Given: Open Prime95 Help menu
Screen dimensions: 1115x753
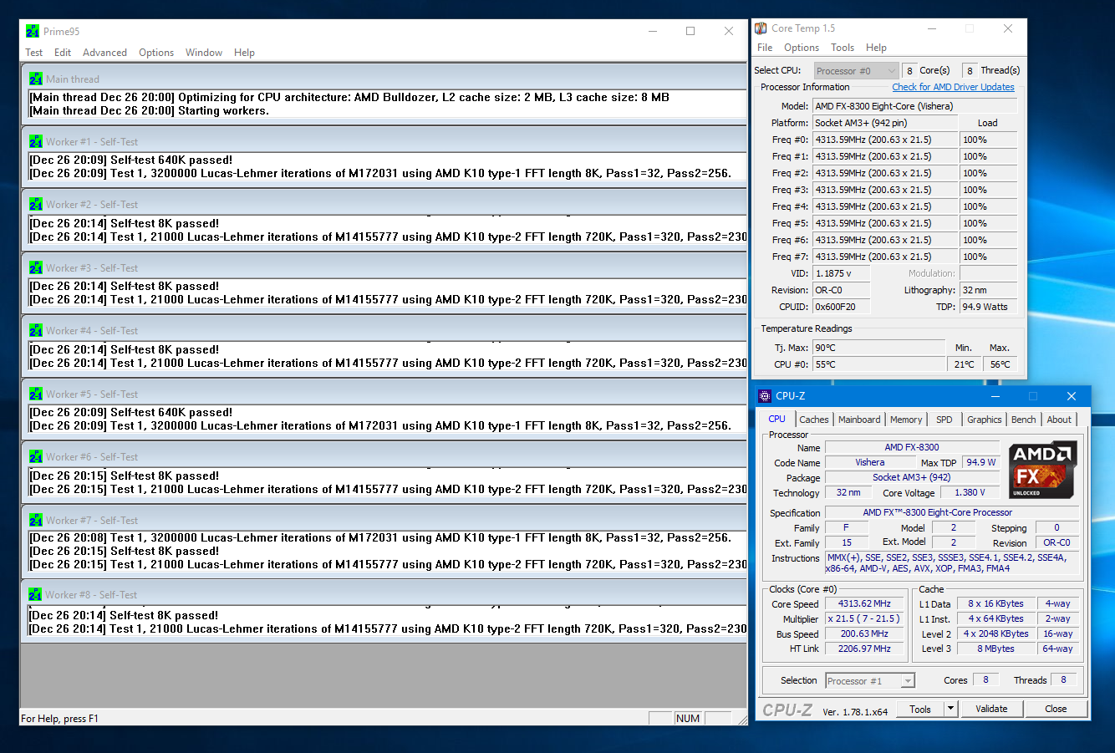Looking at the screenshot, I should click(x=244, y=53).
